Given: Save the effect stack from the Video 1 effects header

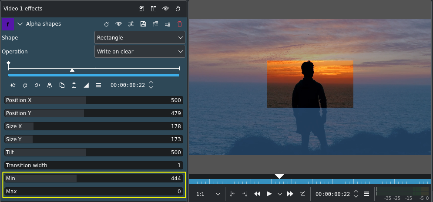Looking at the screenshot, I should point(141,9).
